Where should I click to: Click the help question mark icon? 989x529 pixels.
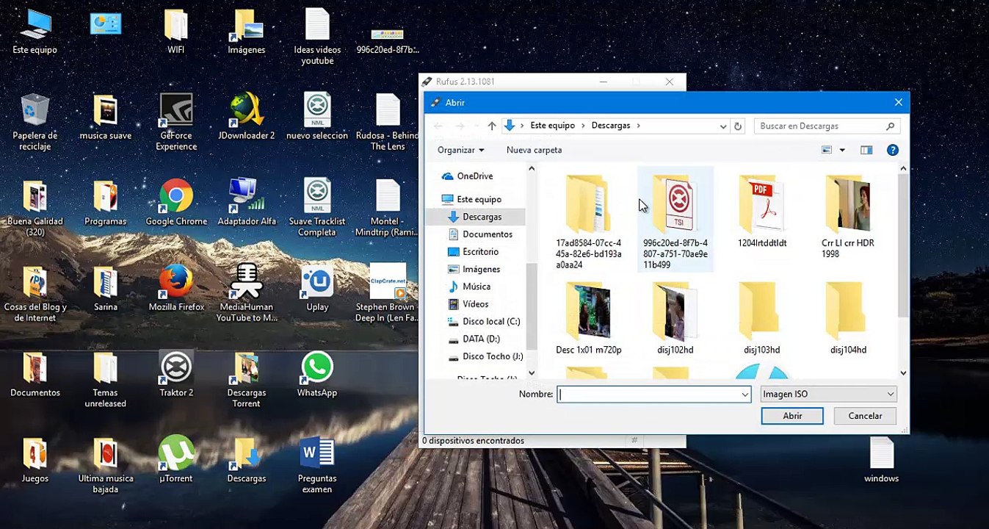893,150
